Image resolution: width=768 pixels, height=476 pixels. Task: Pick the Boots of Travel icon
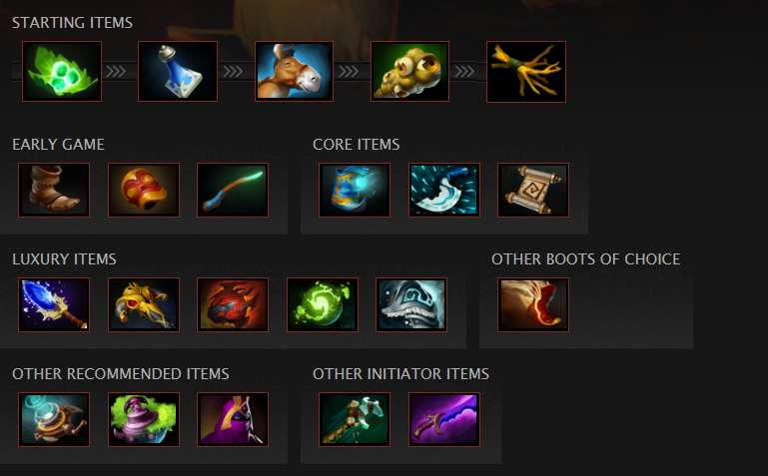tap(533, 304)
